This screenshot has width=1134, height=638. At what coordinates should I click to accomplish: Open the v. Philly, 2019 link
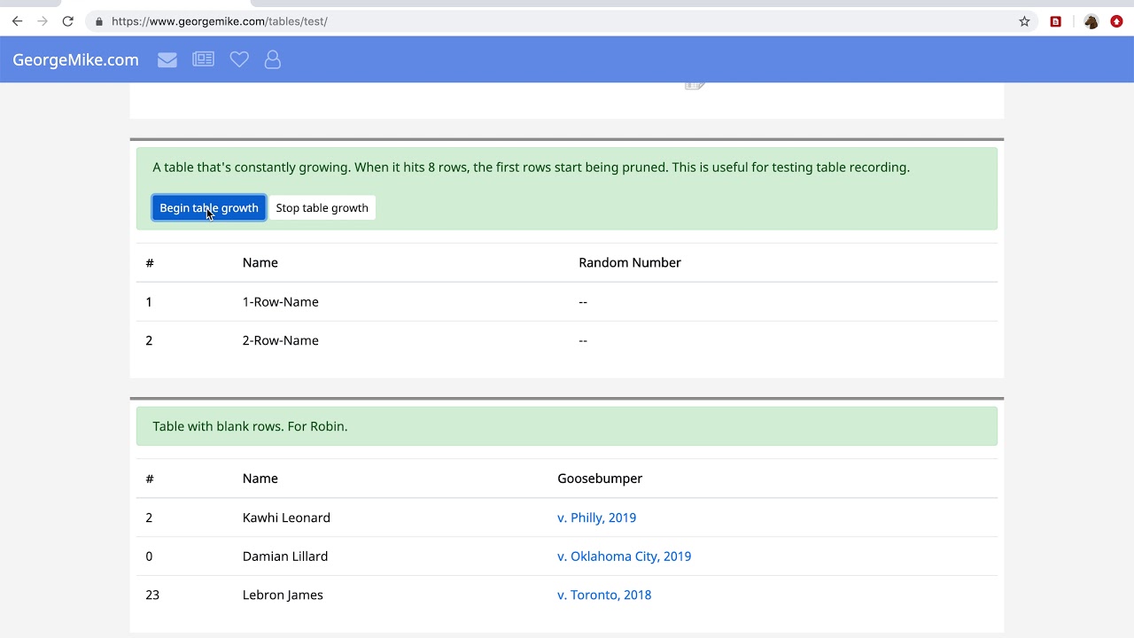(596, 517)
